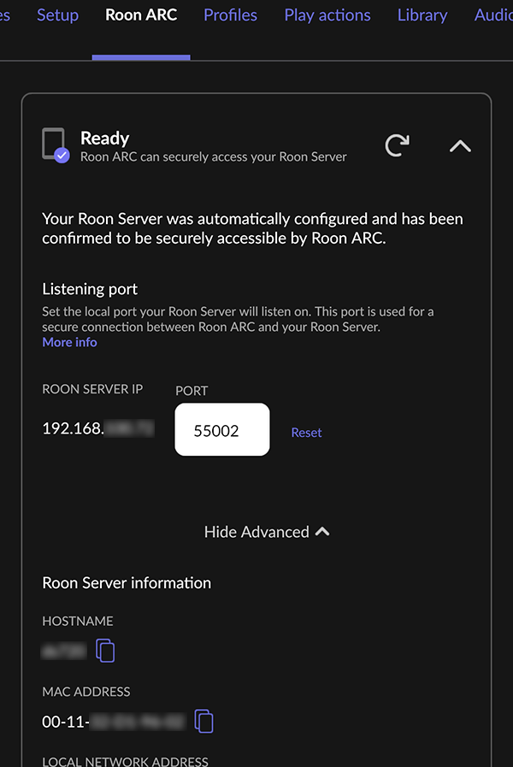Open the Profiles tab
The width and height of the screenshot is (513, 767).
point(230,15)
